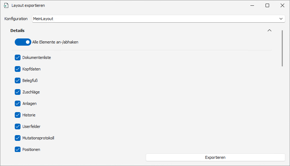
Task: Open the Konfiguration dropdown arrow
Action: click(281, 19)
